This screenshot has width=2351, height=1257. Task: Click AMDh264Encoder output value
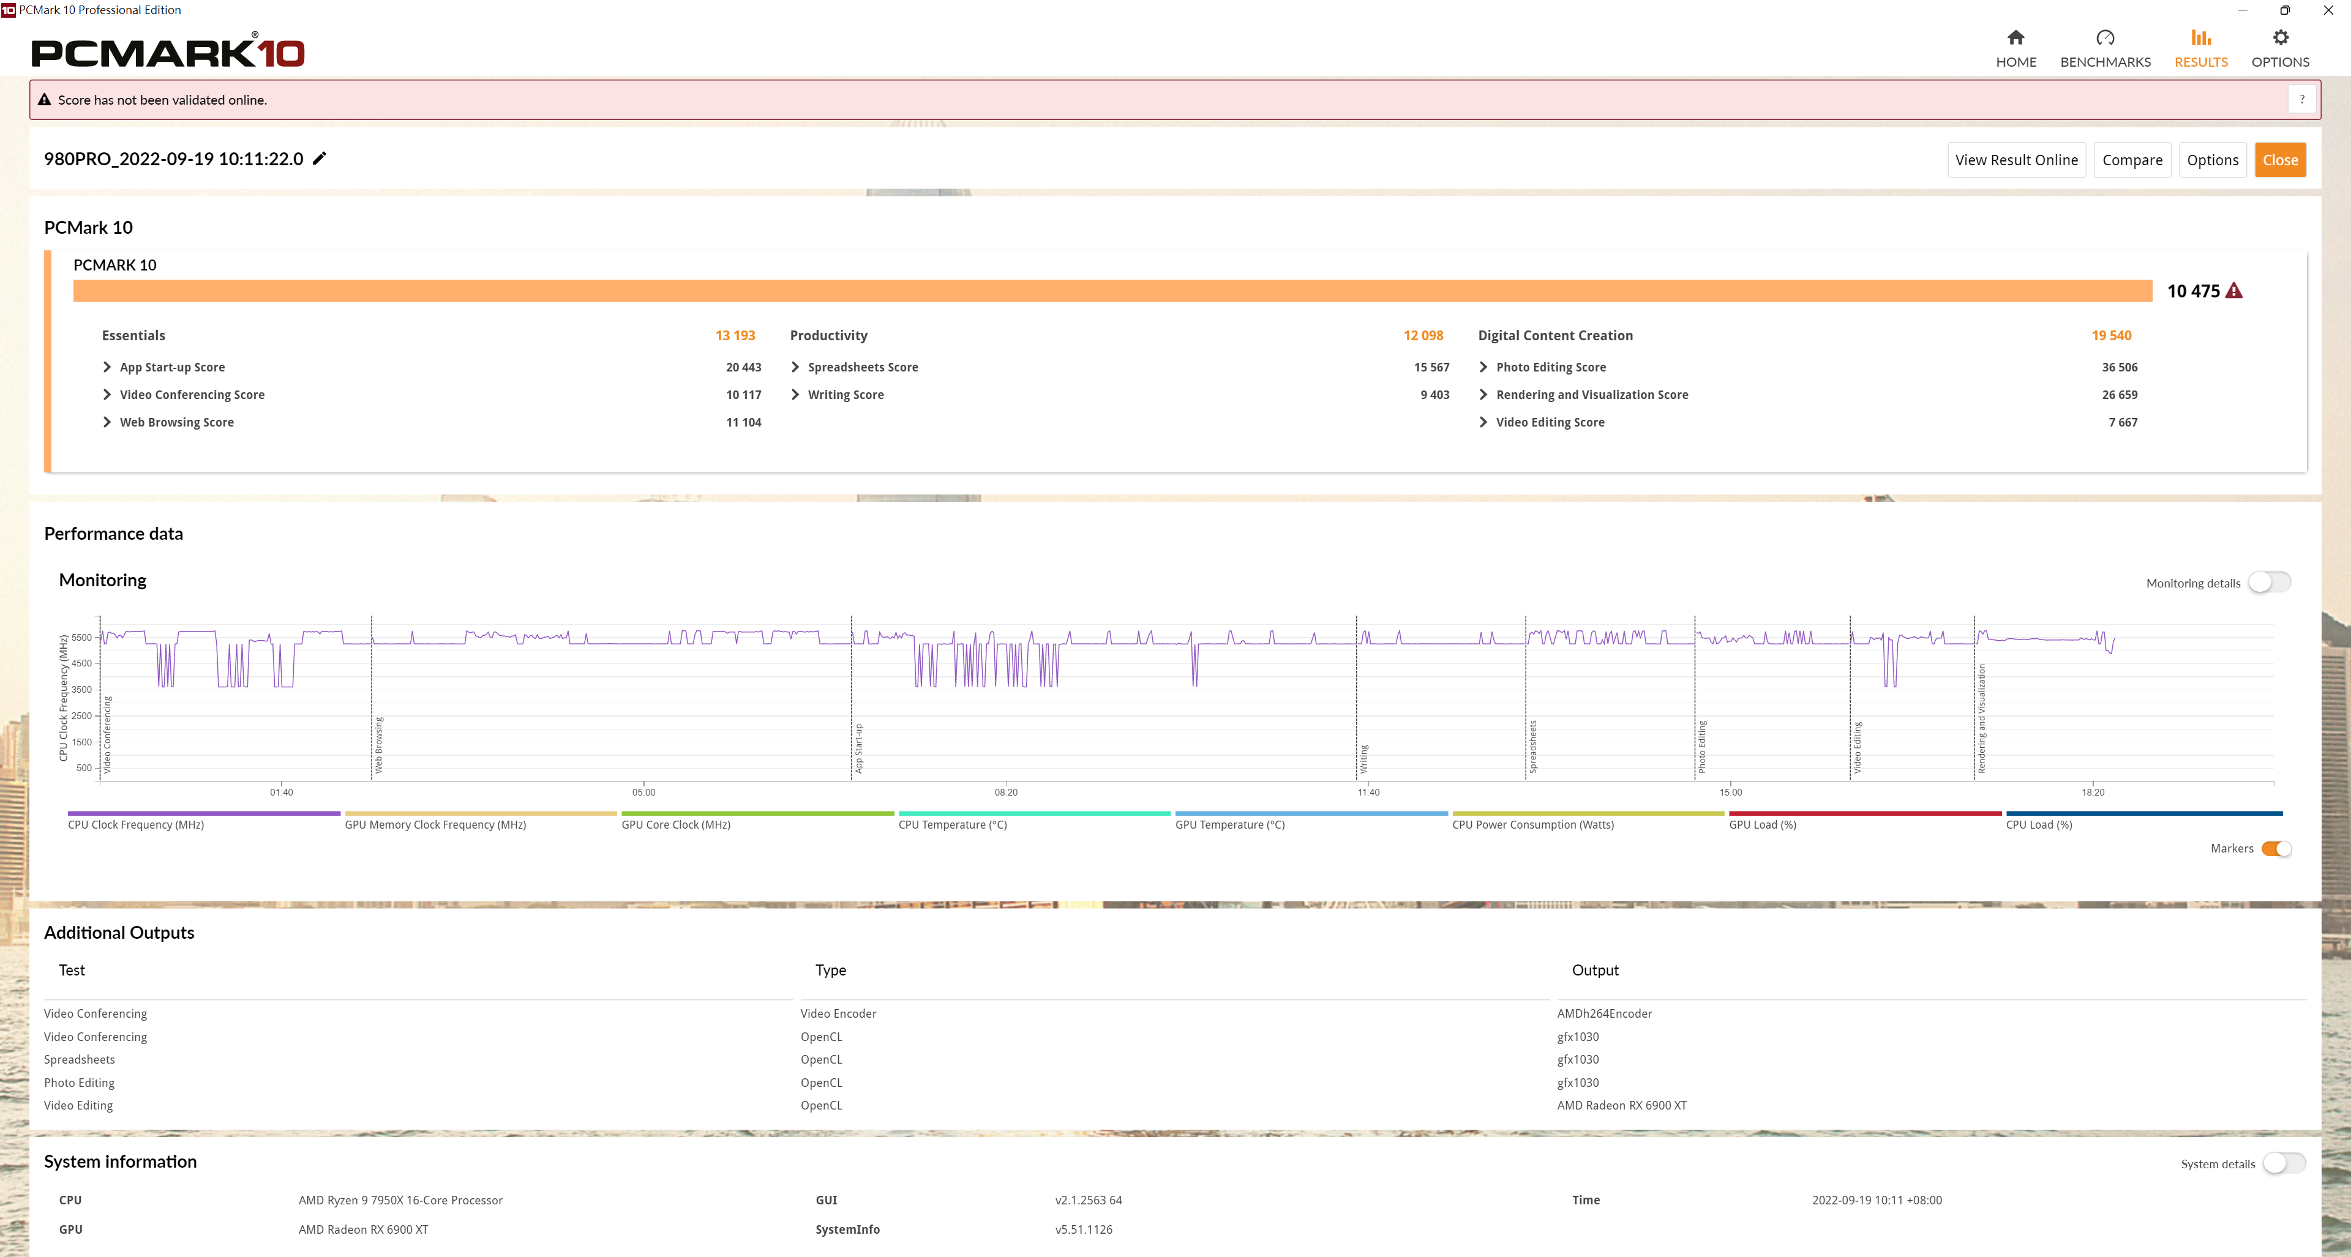pyautogui.click(x=1603, y=1013)
